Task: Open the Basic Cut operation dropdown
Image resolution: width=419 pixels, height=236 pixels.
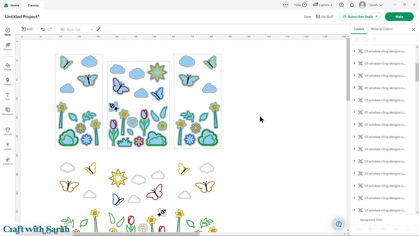Action: (x=77, y=29)
